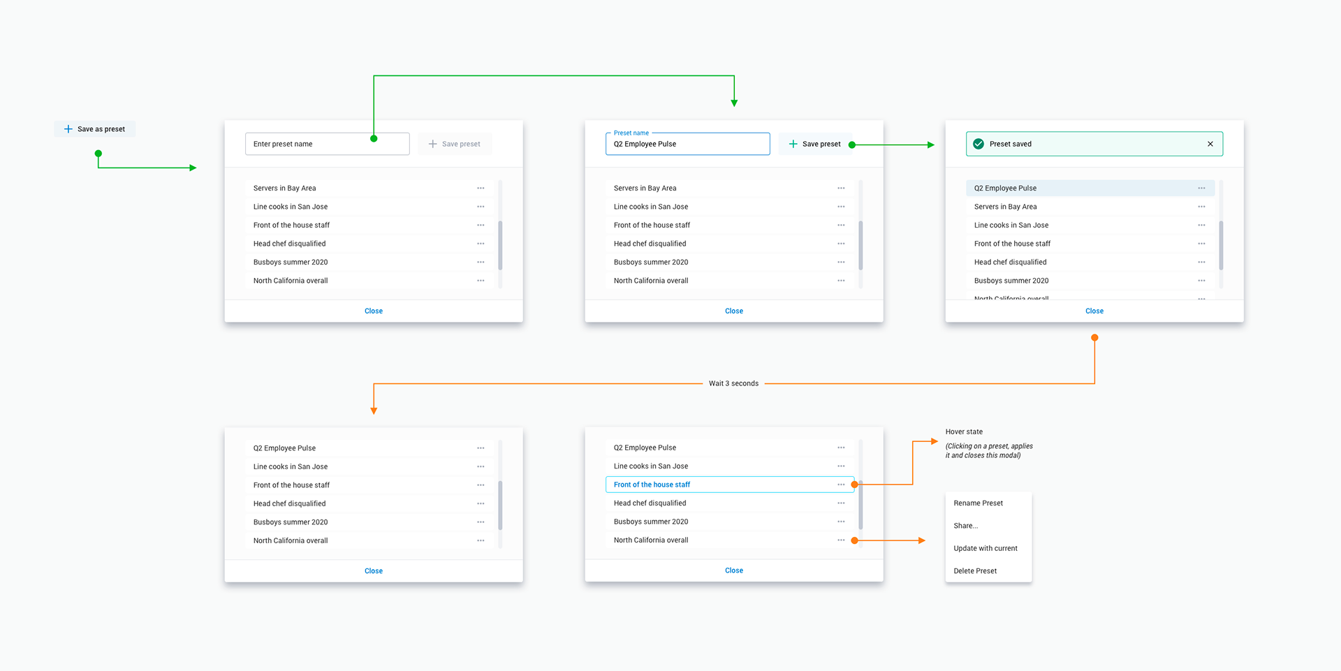Image resolution: width=1341 pixels, height=671 pixels.
Task: Click the active Save preset button next to Q2 Employee Pulse field
Action: (815, 144)
